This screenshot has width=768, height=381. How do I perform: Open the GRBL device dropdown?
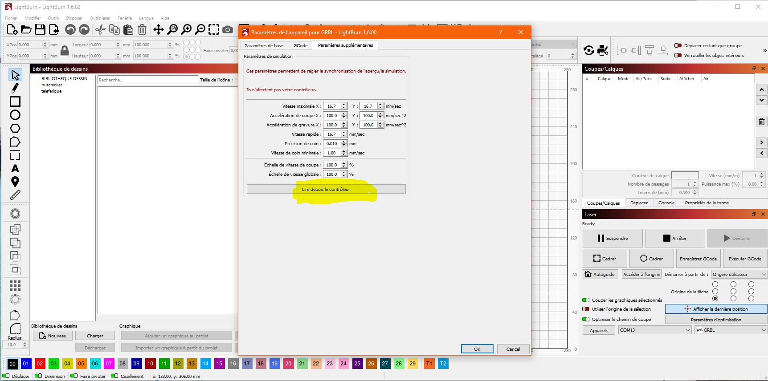click(731, 330)
